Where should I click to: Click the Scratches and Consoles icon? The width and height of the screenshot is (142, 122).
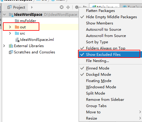tap(11, 52)
